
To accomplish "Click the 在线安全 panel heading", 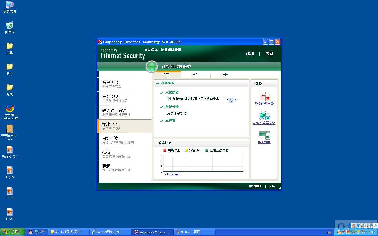I will [x=168, y=83].
